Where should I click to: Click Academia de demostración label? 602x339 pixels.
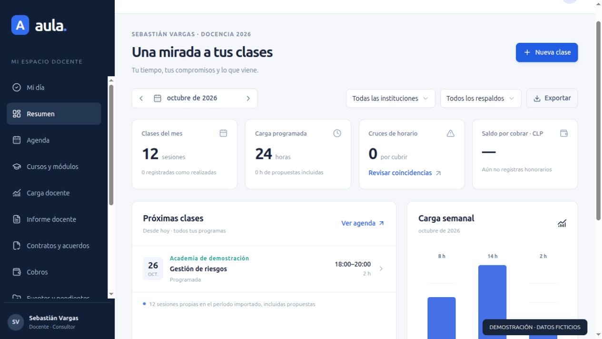[x=209, y=258]
